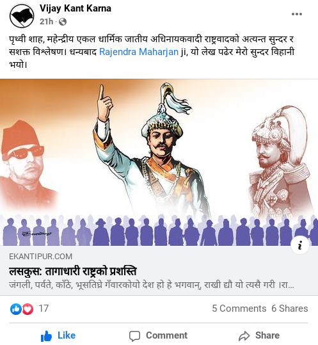Click the red heart reaction icon
This screenshot has height=345, width=318.
tap(28, 309)
